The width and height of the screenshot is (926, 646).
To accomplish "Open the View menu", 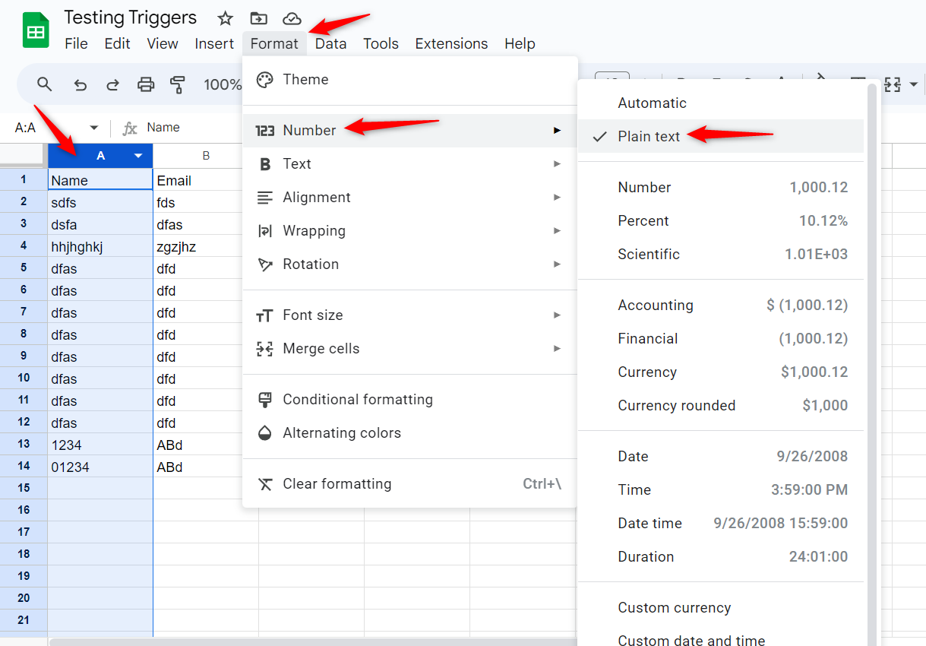I will tap(163, 43).
